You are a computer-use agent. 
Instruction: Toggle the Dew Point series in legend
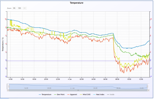[59, 94]
